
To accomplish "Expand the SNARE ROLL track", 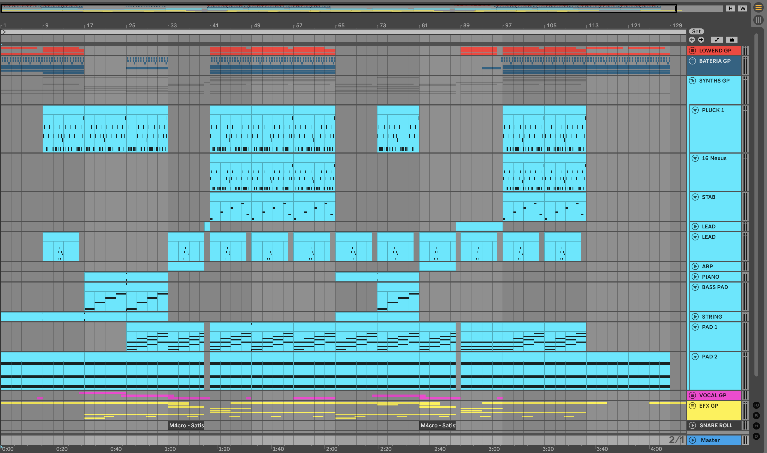I will click(692, 425).
